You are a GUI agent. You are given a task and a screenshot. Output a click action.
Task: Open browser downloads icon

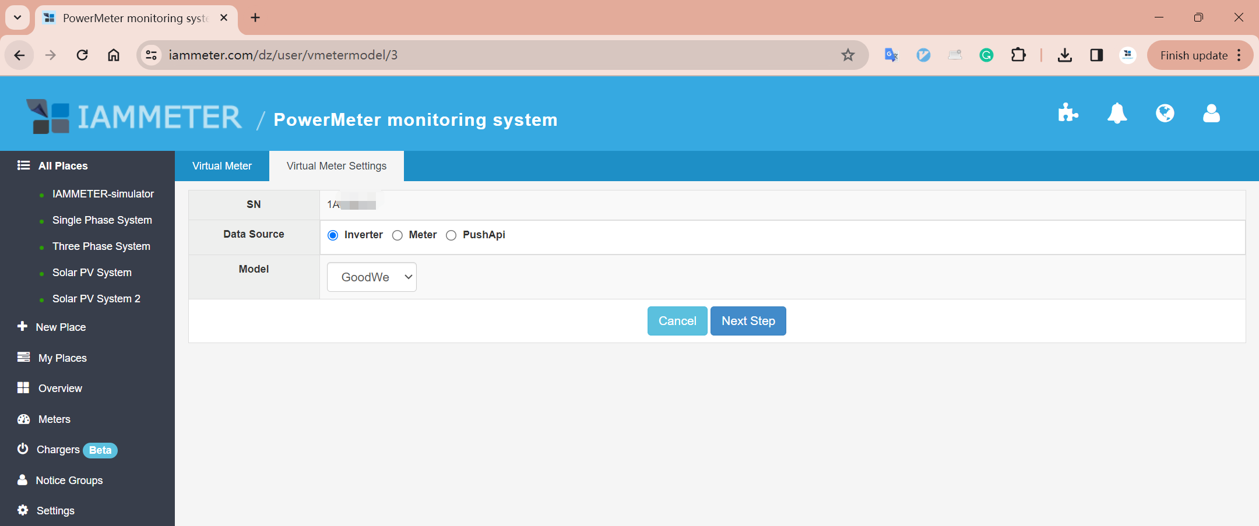pos(1064,55)
